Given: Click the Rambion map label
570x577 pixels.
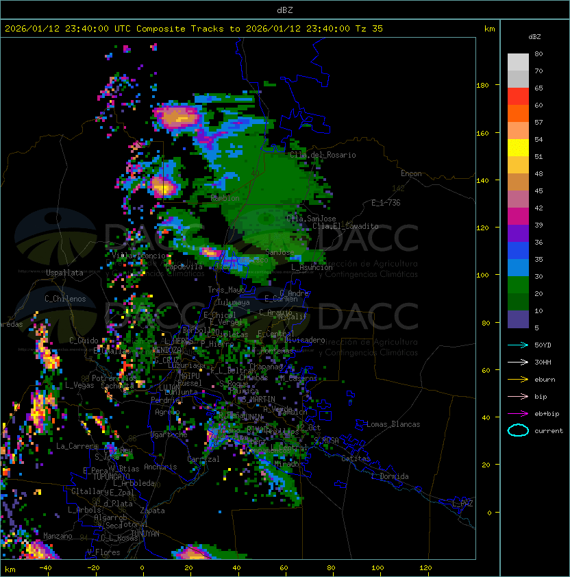Looking at the screenshot, I should click(225, 198).
